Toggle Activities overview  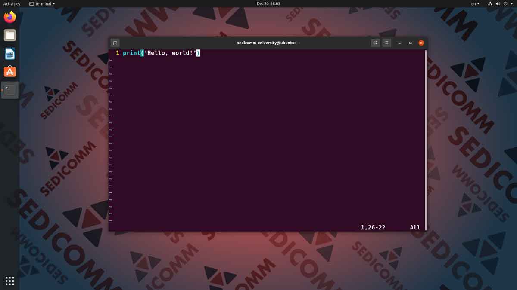pyautogui.click(x=11, y=3)
